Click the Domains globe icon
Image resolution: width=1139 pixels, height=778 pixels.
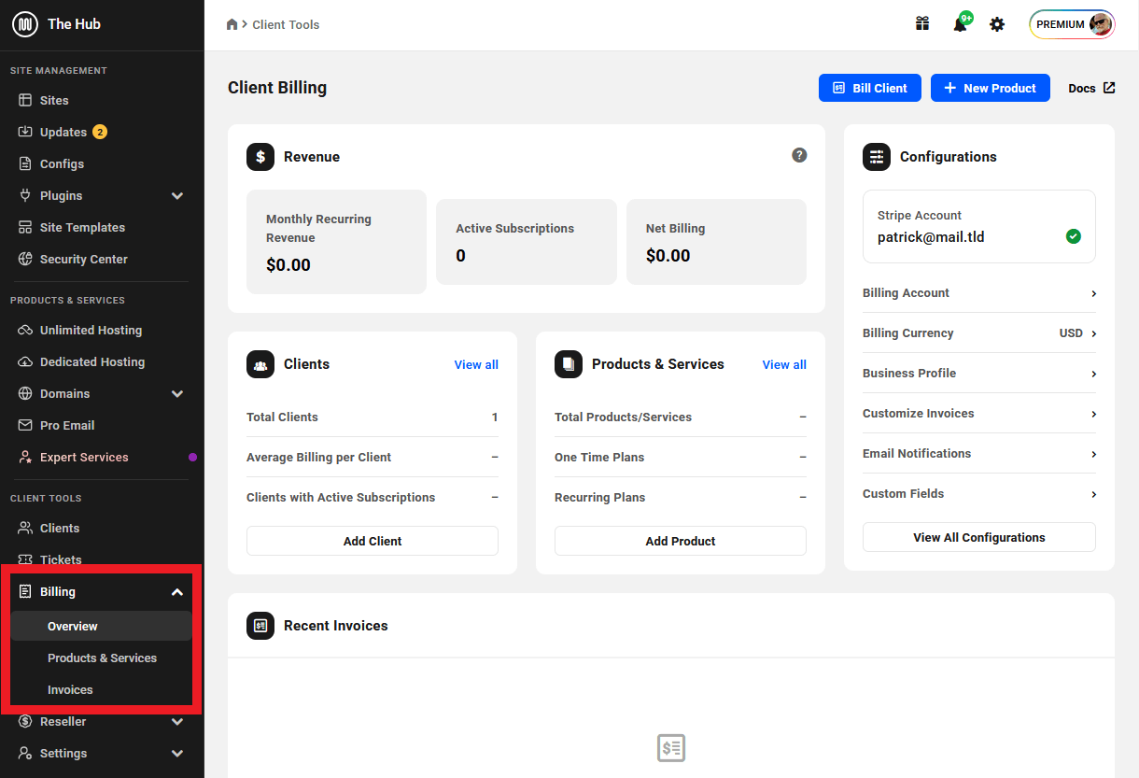point(25,393)
